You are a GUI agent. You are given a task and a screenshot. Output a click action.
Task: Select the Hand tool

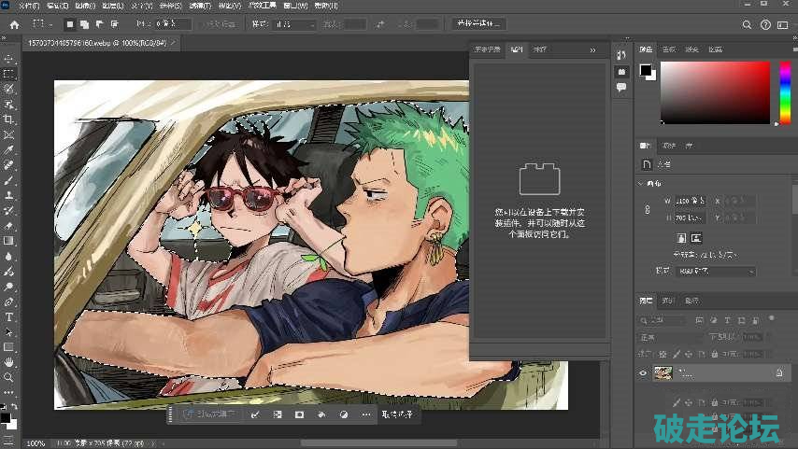9,361
